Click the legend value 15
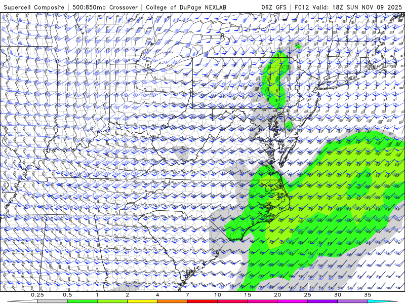The height and width of the screenshot is (304, 405). tap(248, 295)
